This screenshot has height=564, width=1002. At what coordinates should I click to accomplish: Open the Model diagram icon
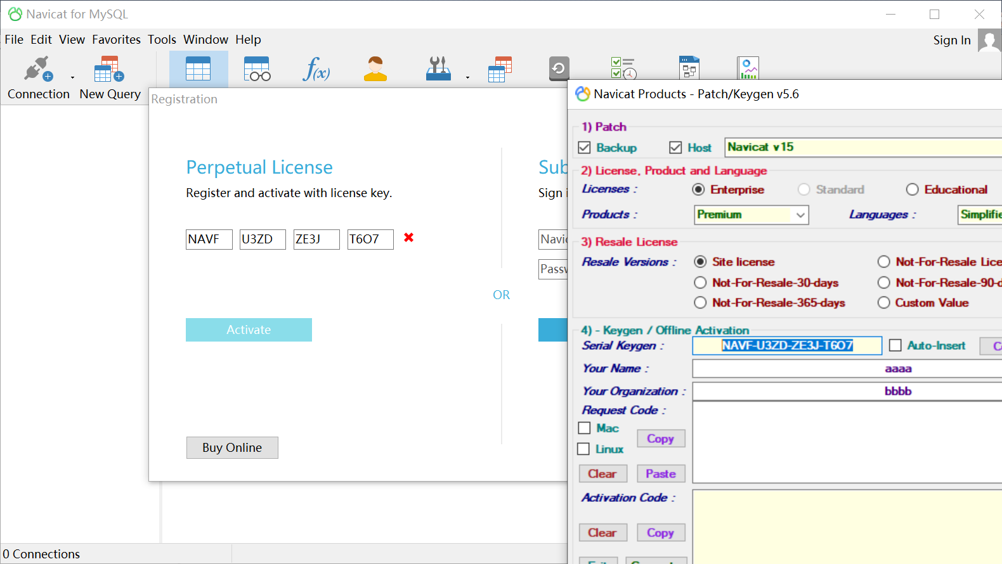689,68
